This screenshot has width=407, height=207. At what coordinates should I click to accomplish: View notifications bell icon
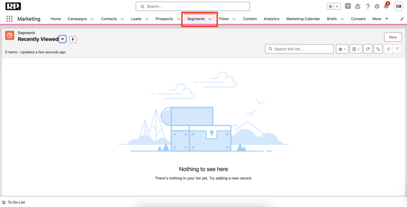(x=386, y=6)
